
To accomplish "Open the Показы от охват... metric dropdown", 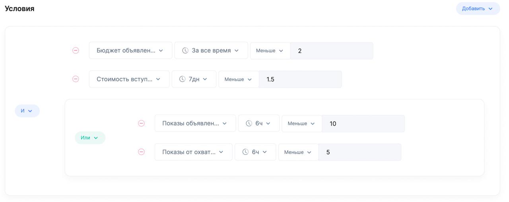I will coord(194,152).
